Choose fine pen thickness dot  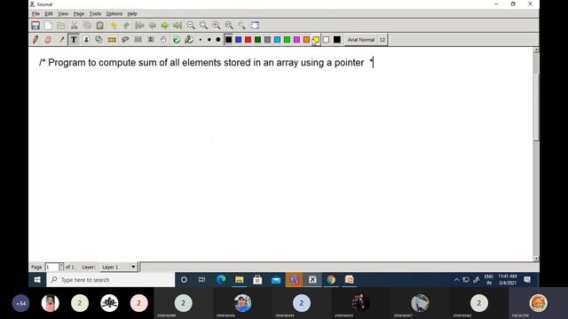[x=201, y=40]
